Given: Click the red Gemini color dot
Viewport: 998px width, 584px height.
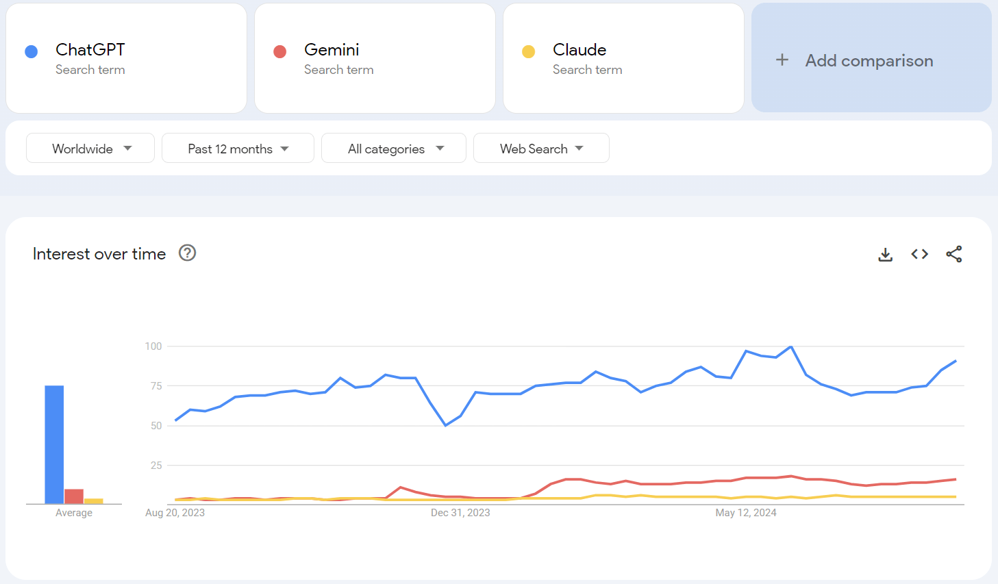Looking at the screenshot, I should point(280,52).
